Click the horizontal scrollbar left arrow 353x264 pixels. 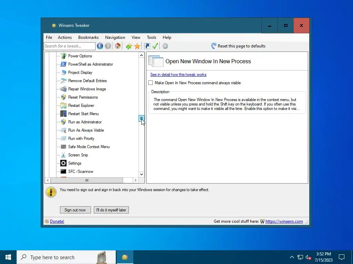point(48,180)
